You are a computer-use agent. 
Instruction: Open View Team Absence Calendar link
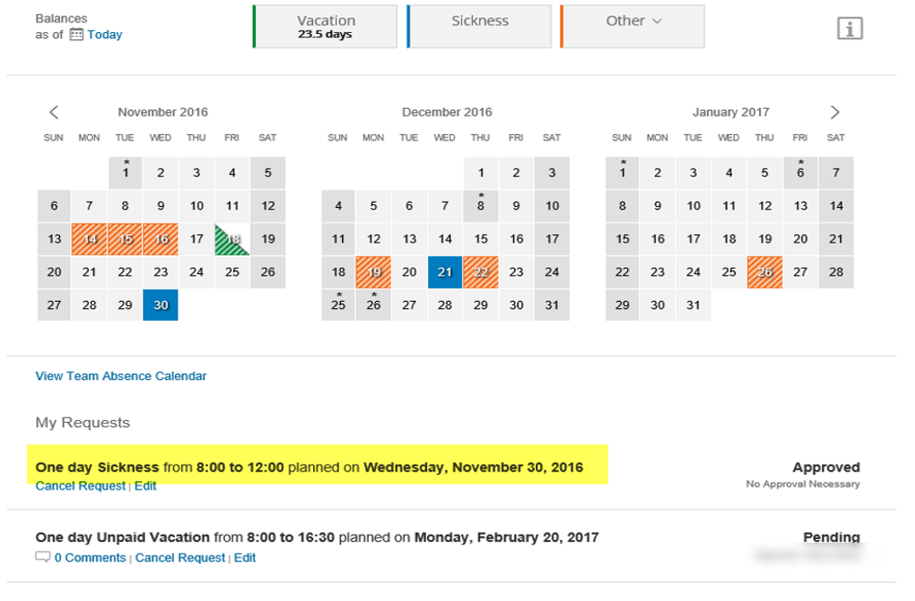click(x=121, y=376)
